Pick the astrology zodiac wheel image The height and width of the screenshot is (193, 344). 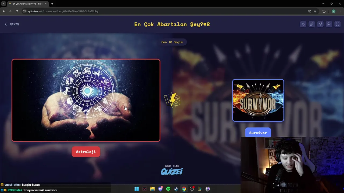86,100
